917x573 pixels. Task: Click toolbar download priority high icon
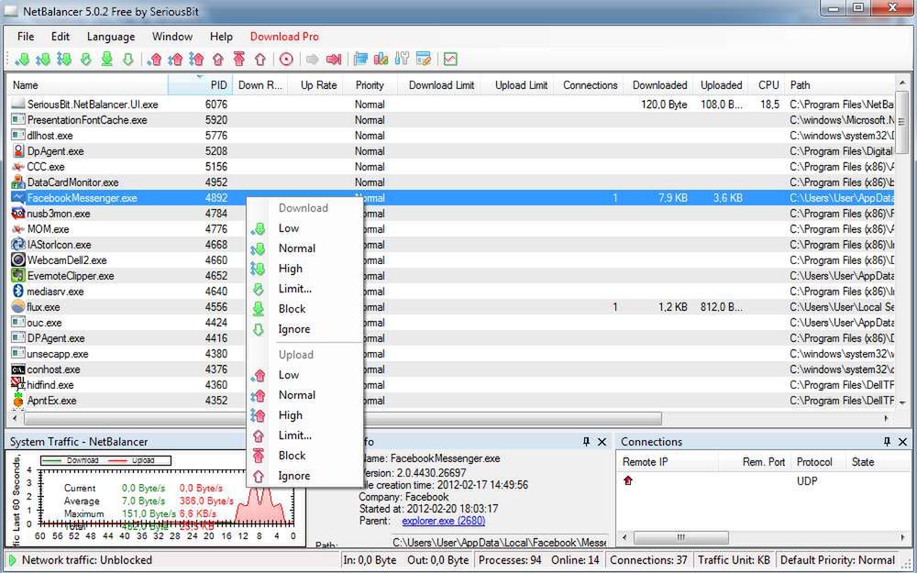pyautogui.click(x=64, y=59)
